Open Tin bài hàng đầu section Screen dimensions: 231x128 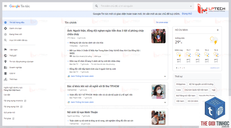pyautogui.click(x=20, y=23)
